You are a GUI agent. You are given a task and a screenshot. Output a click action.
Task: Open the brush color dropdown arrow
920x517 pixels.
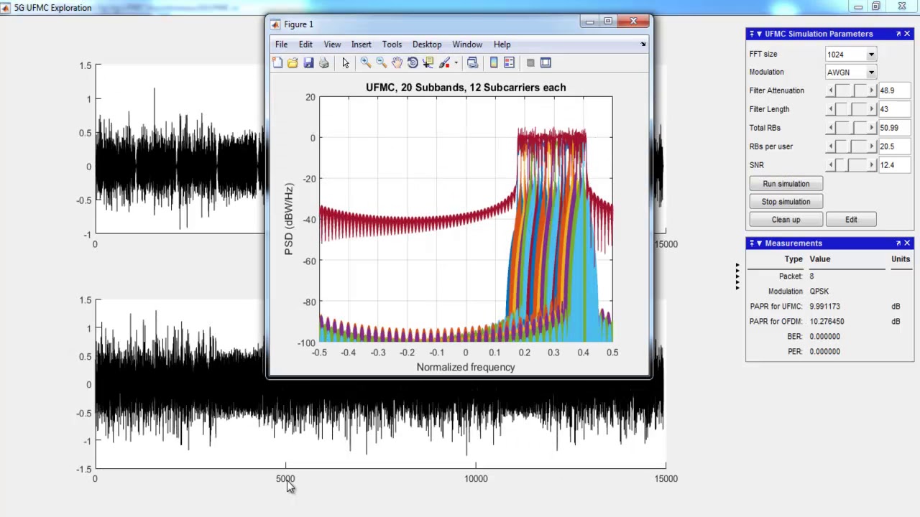click(456, 63)
